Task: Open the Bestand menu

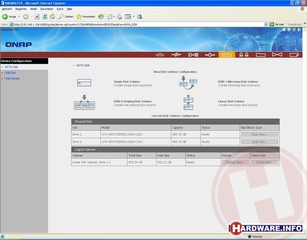Action: pyautogui.click(x=7, y=9)
